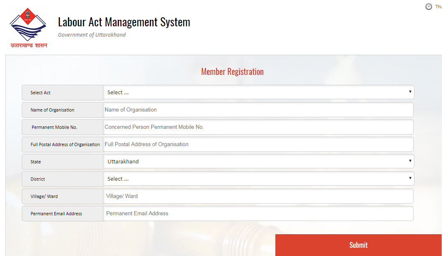This screenshot has width=442, height=256.
Task: Click the State field label
Action: 36,162
